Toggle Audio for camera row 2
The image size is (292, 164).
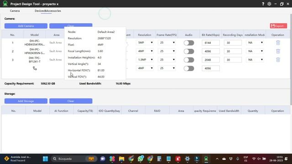(189, 51)
